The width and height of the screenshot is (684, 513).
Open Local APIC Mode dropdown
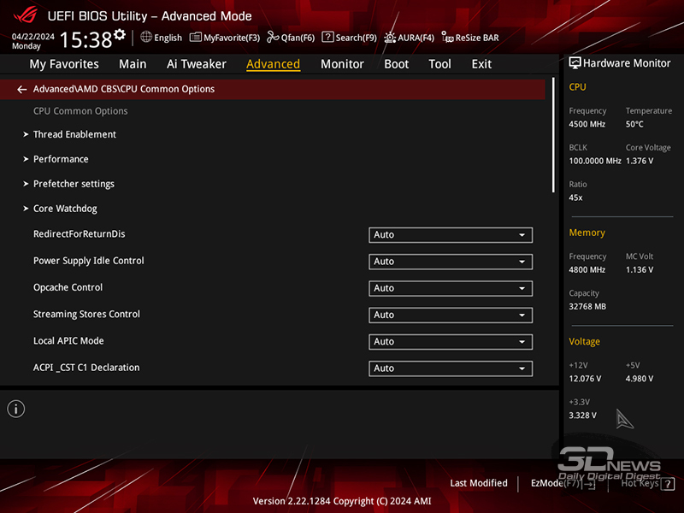pos(451,341)
